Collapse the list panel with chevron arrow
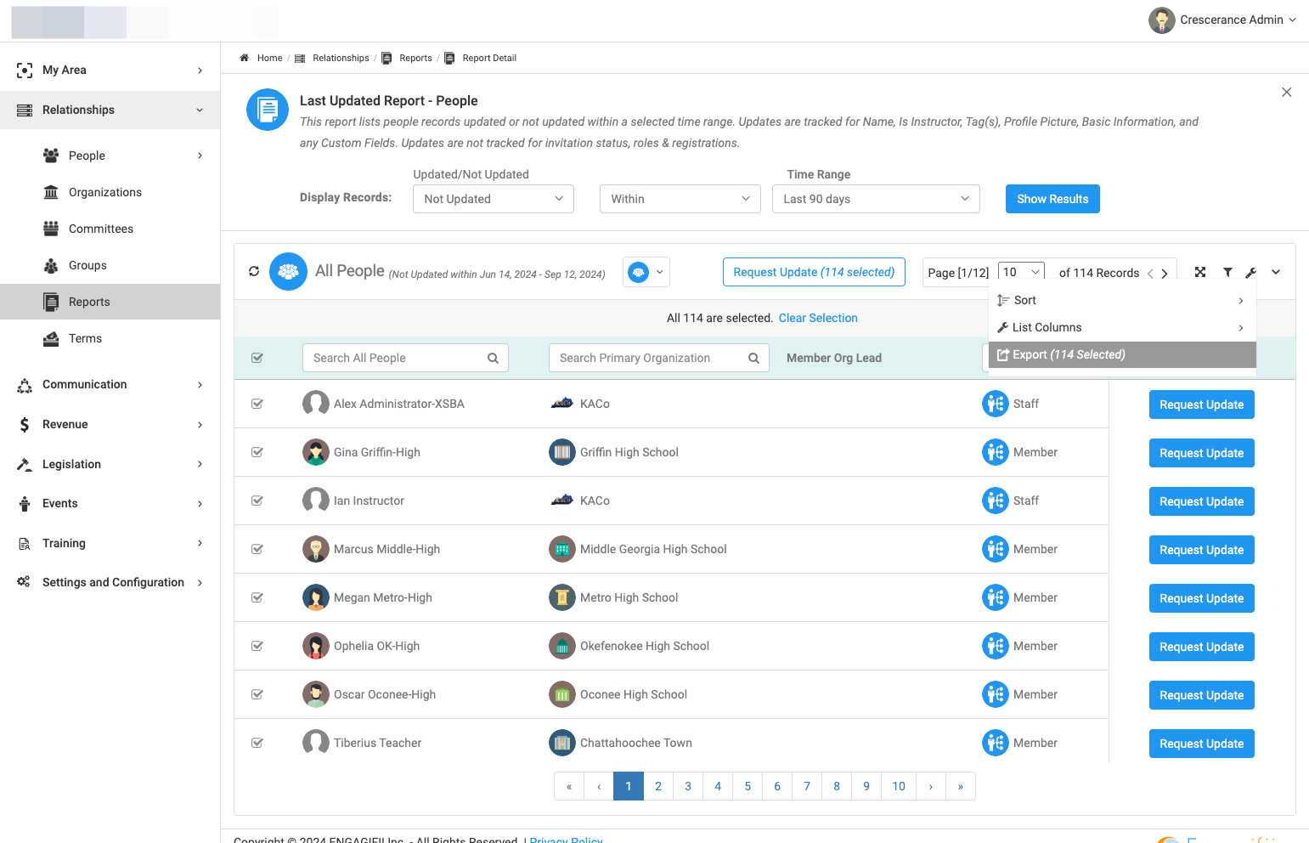1309x843 pixels. 1276,272
